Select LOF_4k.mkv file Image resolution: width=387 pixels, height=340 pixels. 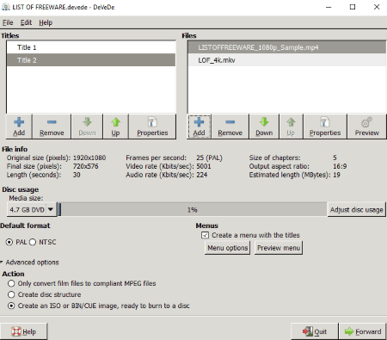tap(286, 60)
